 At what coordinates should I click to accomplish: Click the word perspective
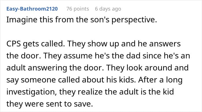134,20
